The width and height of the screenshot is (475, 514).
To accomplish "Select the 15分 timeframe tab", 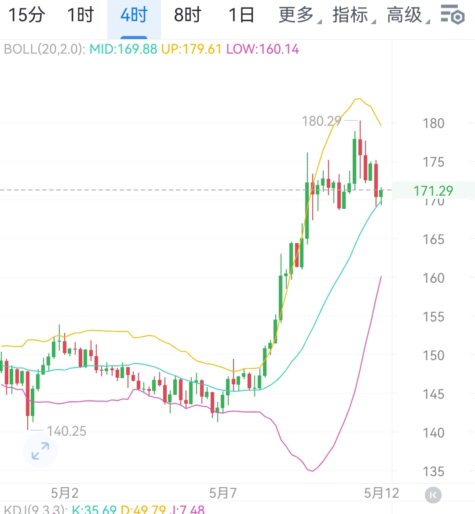I will point(26,15).
